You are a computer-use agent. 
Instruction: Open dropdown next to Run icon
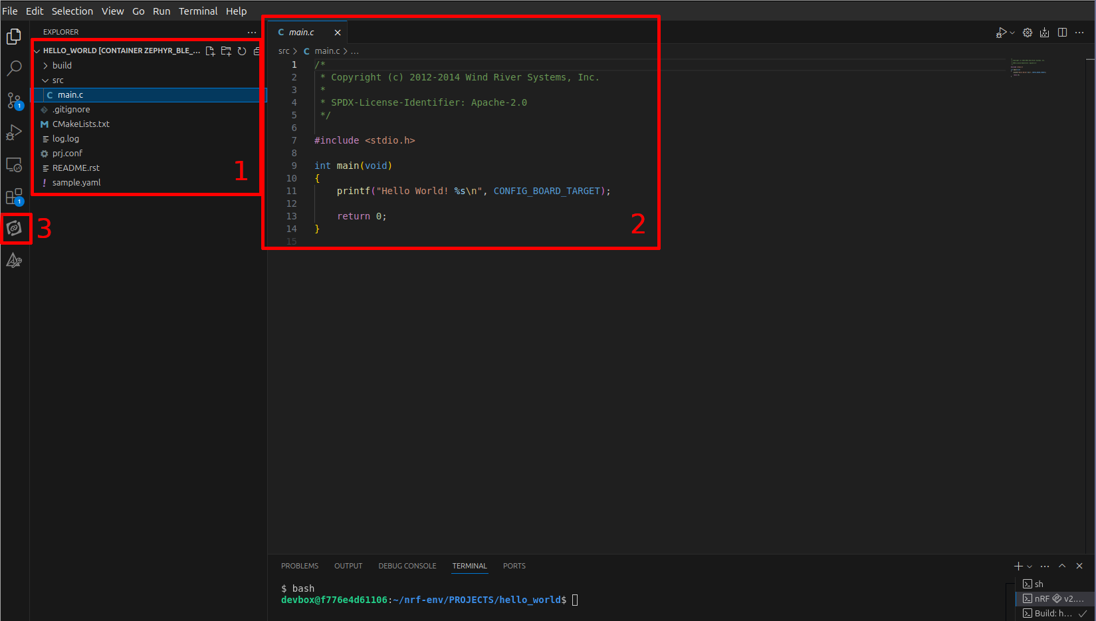click(1012, 33)
